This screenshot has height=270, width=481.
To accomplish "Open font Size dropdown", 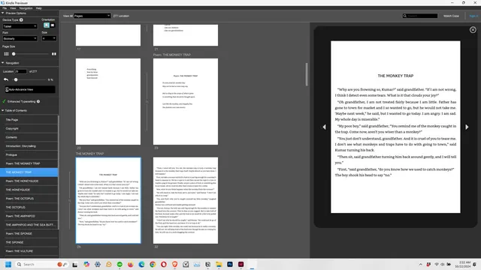I will [49, 38].
